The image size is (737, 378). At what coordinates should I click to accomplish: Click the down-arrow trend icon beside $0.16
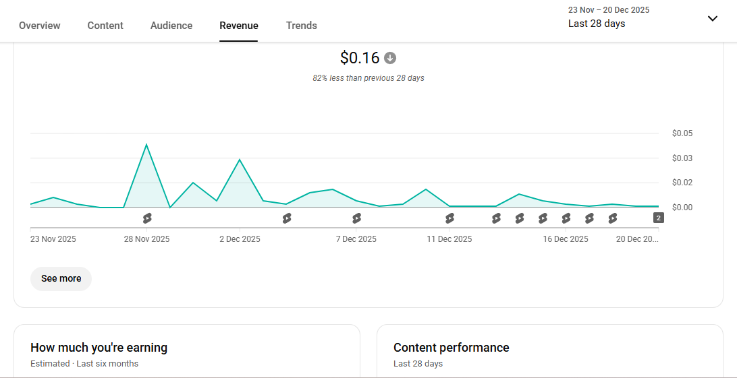coord(390,58)
